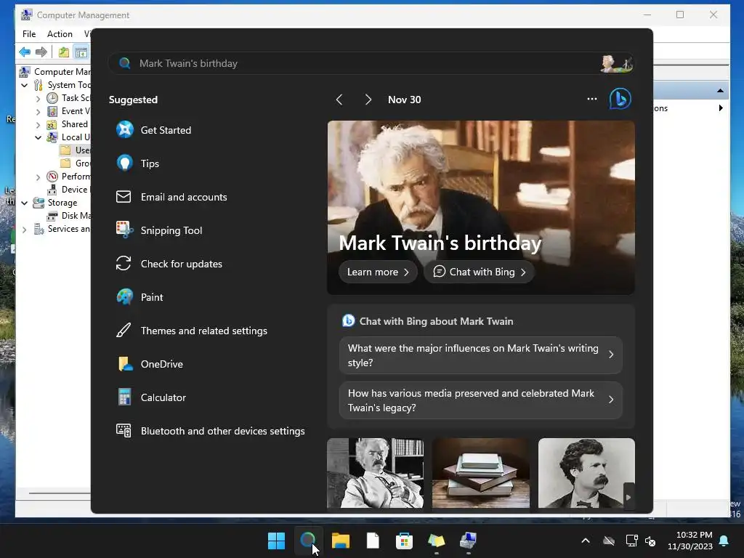Ask how media preserved Twain's legacy
This screenshot has width=744, height=558.
point(481,400)
